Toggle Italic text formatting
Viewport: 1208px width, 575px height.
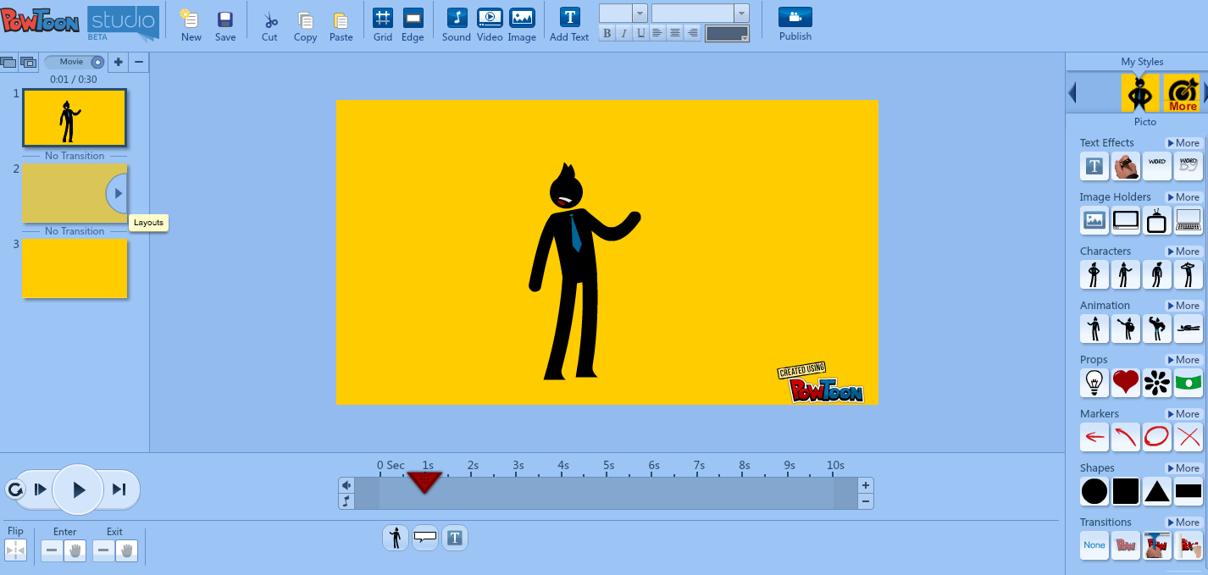(x=623, y=33)
